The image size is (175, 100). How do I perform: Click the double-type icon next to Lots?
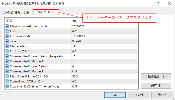(7, 31)
